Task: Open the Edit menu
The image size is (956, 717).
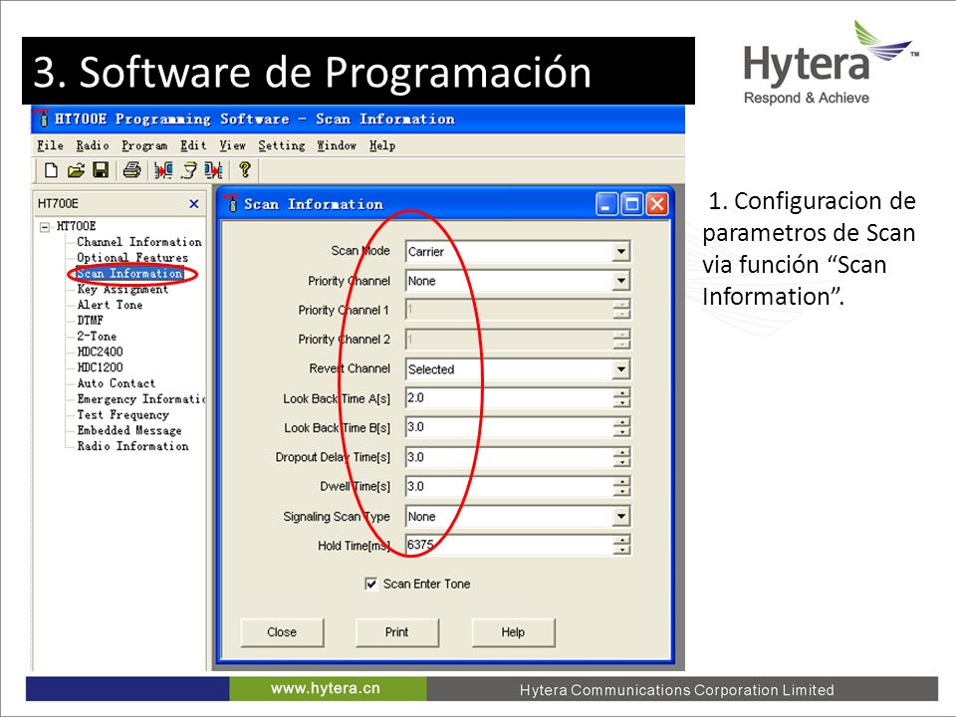Action: point(193,145)
